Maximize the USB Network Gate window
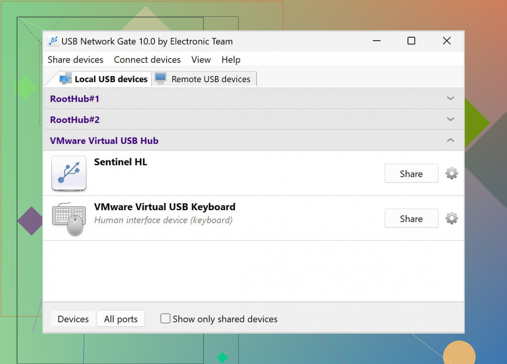Screen dimensions: 507x364 point(411,41)
